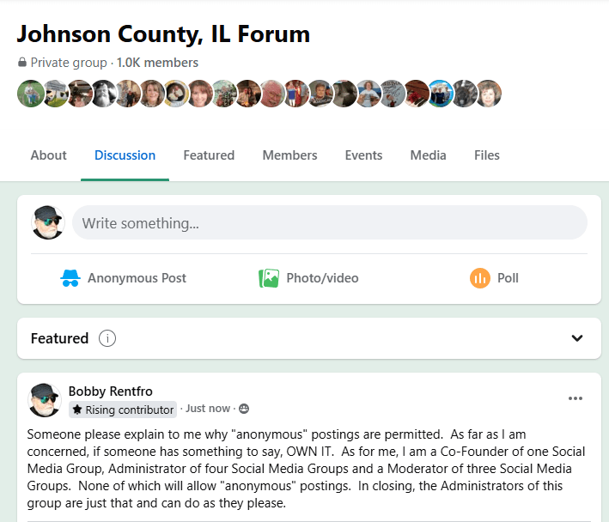Open the three-dot post options menu
The width and height of the screenshot is (609, 522).
point(576,398)
